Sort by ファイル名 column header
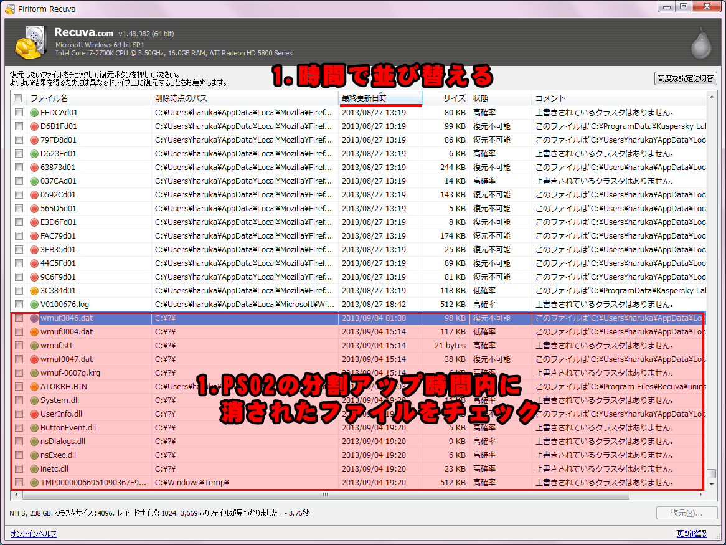726x545 pixels. pyautogui.click(x=88, y=98)
